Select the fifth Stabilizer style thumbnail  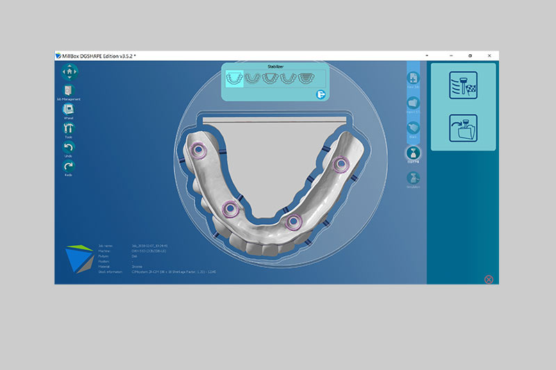tap(306, 78)
